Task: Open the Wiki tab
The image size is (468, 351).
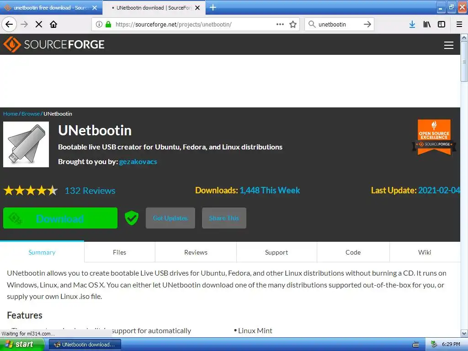Action: tap(425, 252)
